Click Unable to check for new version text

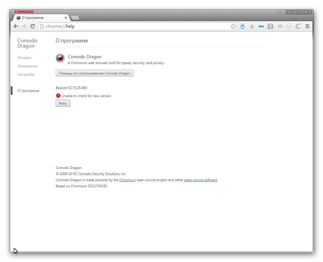pyautogui.click(x=86, y=96)
